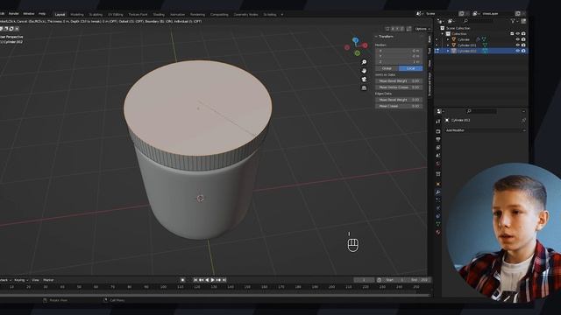This screenshot has height=315, width=561.
Task: Jump to last frame in timeline
Action: click(x=224, y=280)
